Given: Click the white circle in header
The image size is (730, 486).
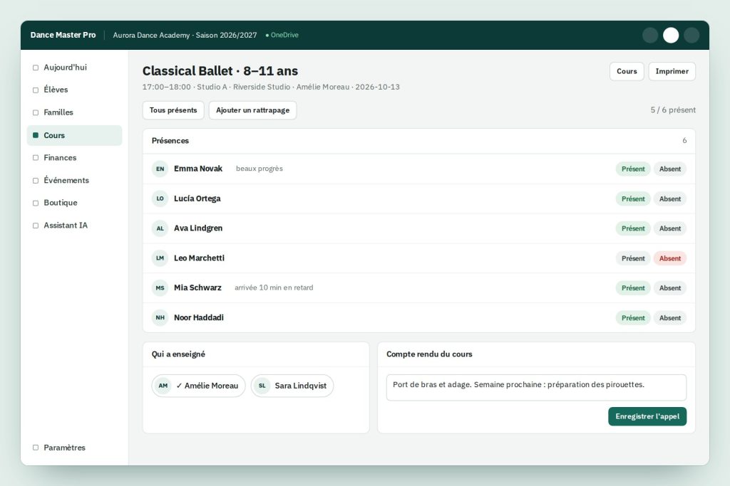Looking at the screenshot, I should [x=671, y=36].
